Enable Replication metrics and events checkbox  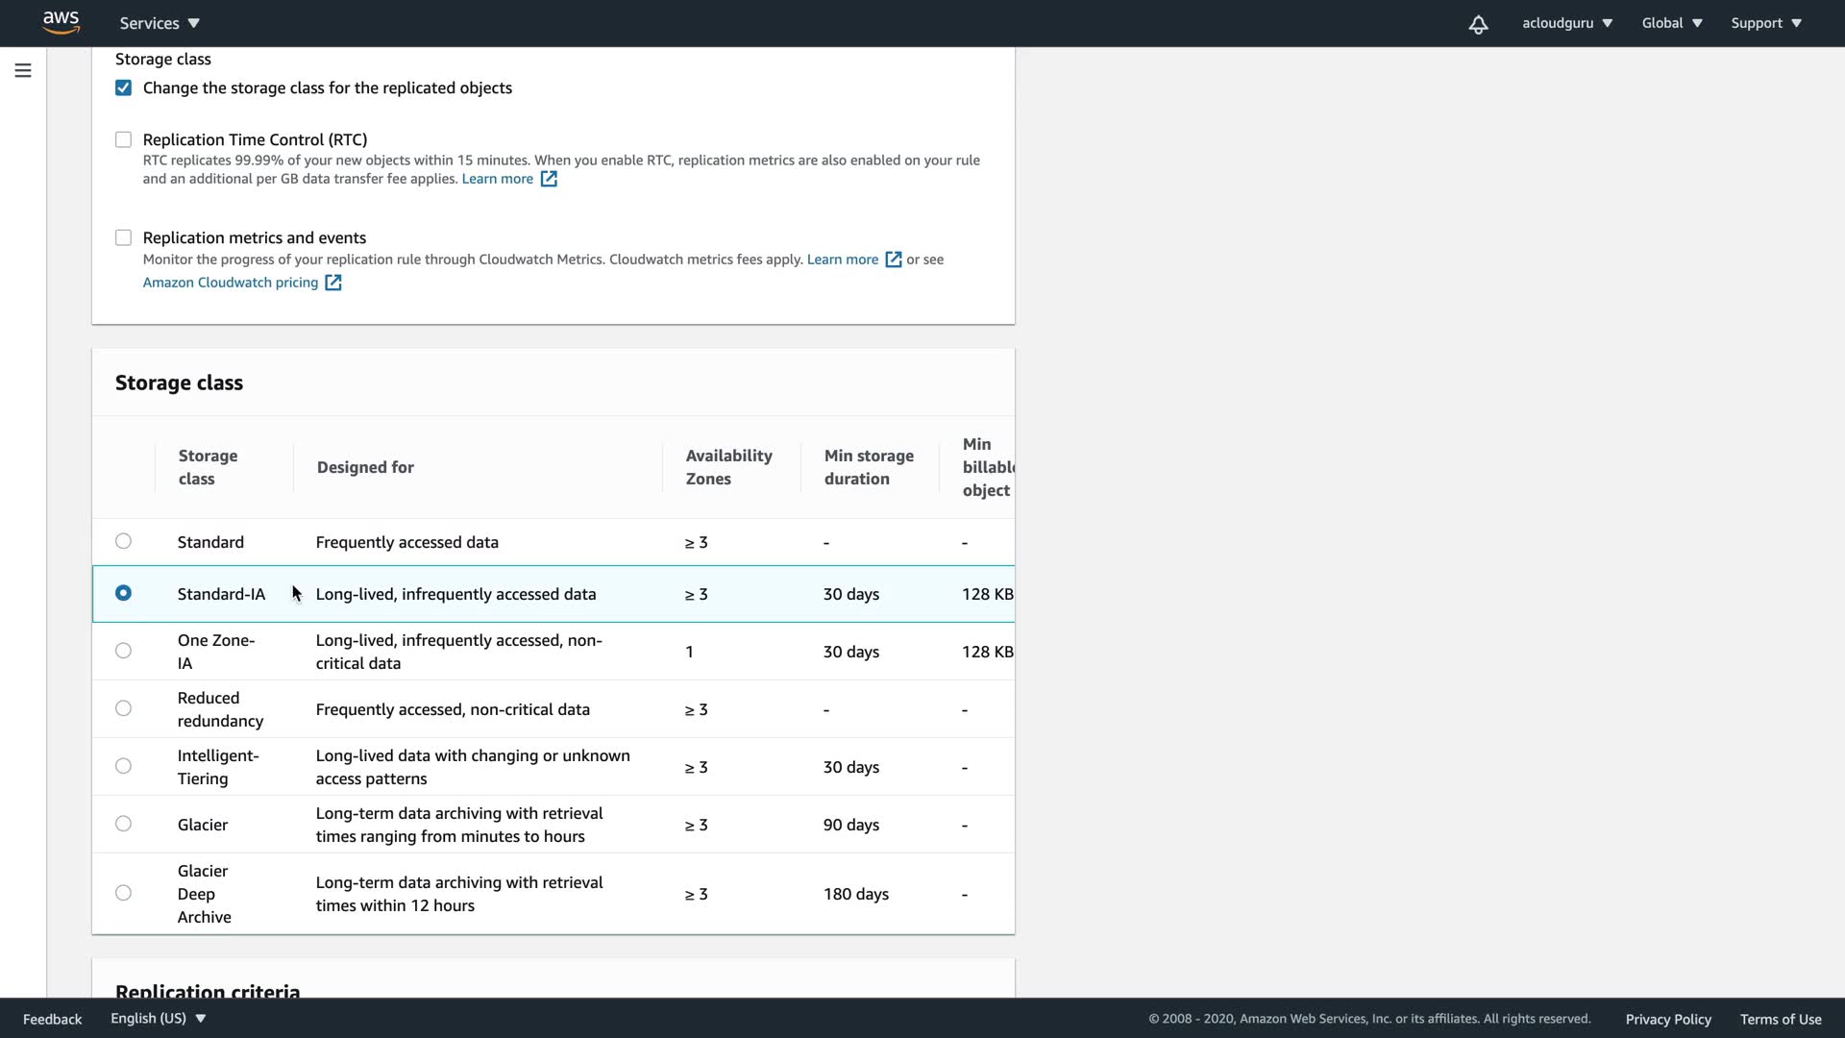click(x=124, y=238)
